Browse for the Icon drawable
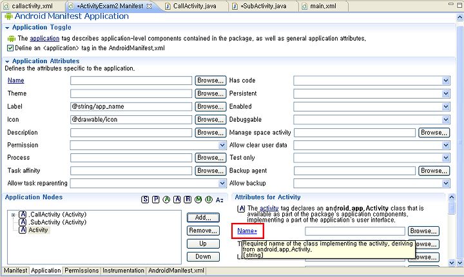The width and height of the screenshot is (464, 277). (210, 120)
